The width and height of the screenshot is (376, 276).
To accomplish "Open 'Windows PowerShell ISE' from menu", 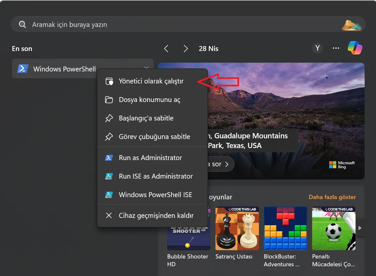I will pyautogui.click(x=152, y=194).
